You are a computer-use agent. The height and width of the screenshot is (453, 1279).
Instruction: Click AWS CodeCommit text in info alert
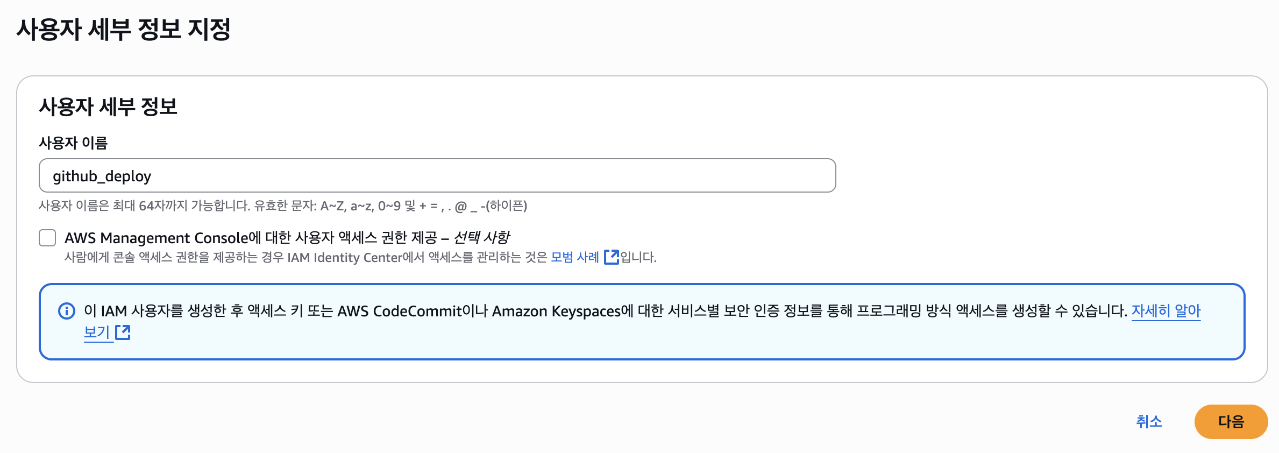[400, 311]
